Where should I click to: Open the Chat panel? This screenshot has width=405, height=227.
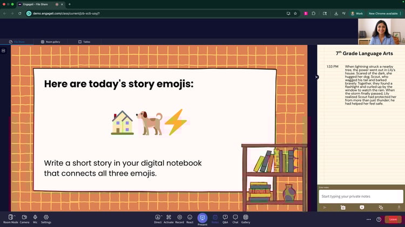pyautogui.click(x=235, y=217)
